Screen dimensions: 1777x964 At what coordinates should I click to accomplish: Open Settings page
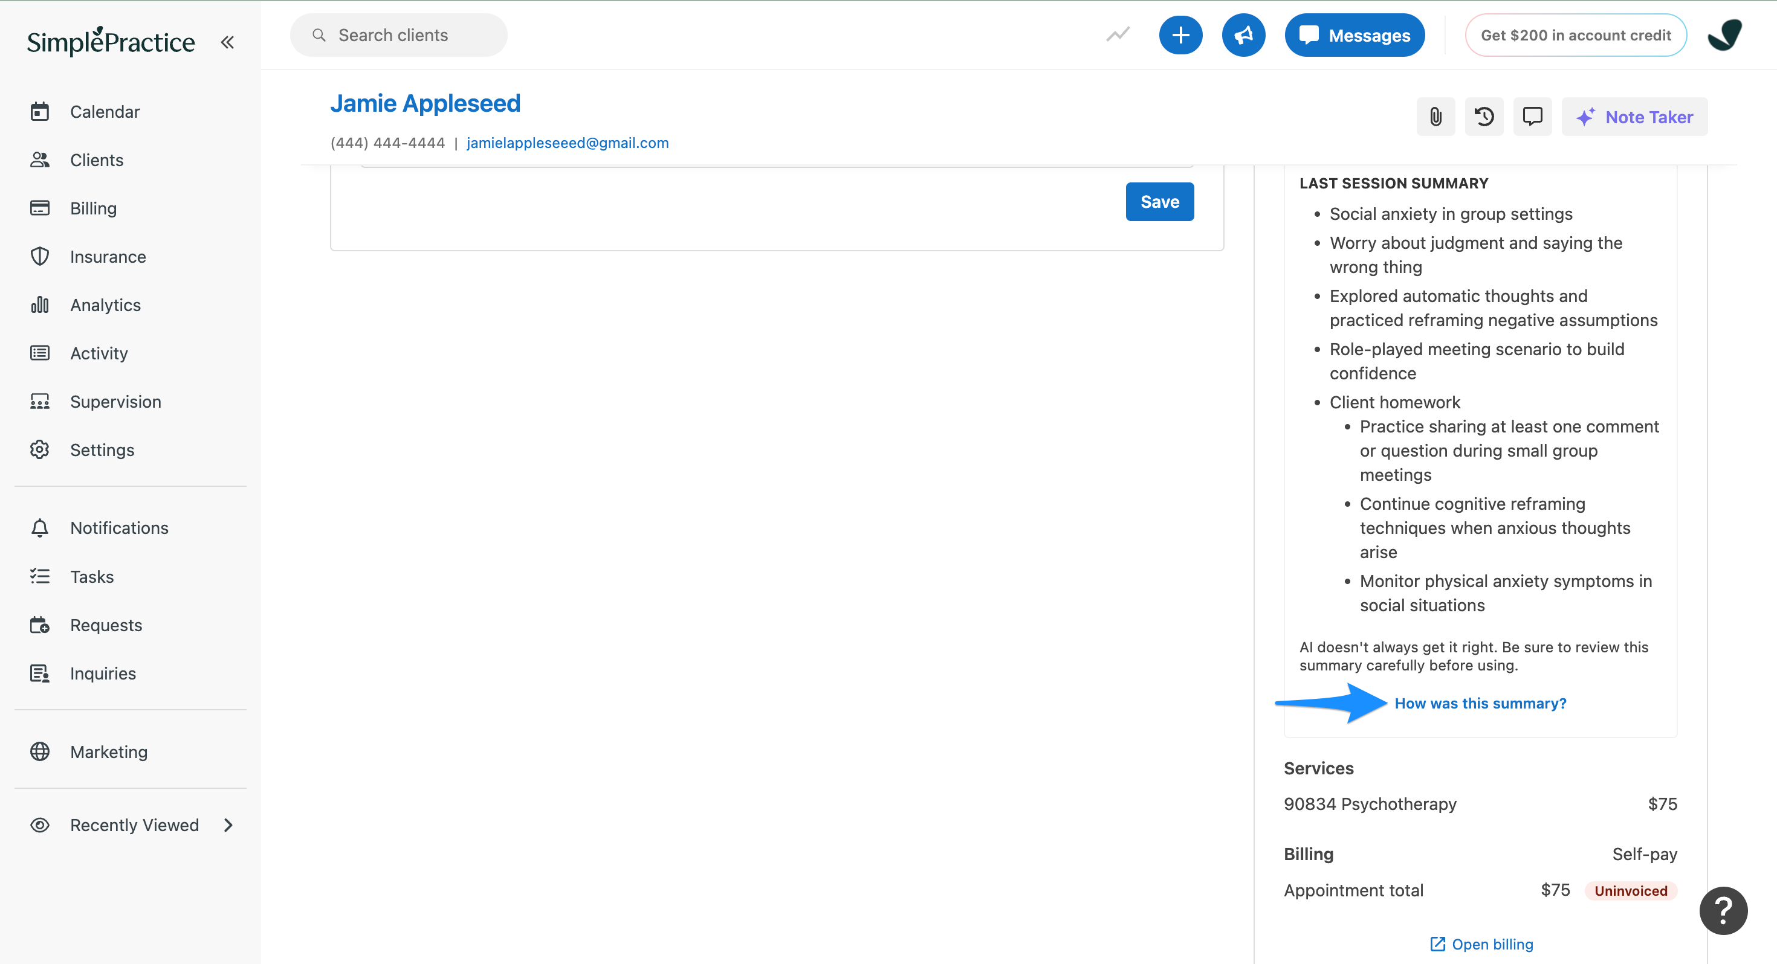tap(102, 449)
